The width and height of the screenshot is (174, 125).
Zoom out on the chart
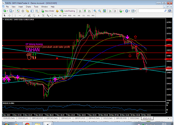[100, 11]
